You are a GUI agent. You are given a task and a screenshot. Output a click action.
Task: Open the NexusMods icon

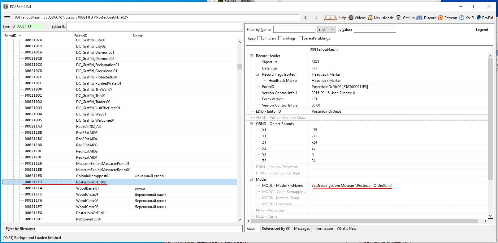370,18
